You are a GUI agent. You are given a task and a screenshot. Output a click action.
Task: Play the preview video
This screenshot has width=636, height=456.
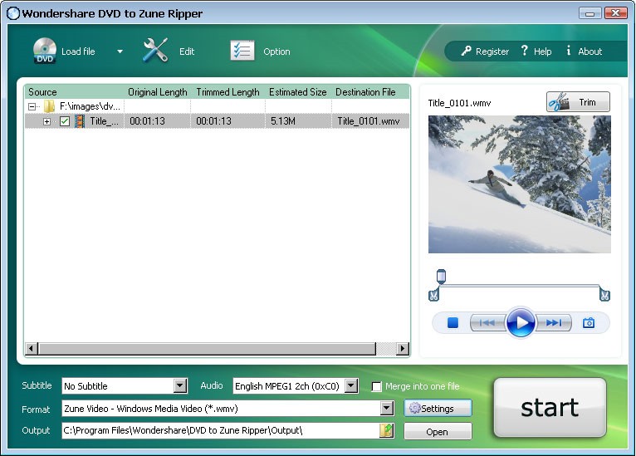click(521, 322)
